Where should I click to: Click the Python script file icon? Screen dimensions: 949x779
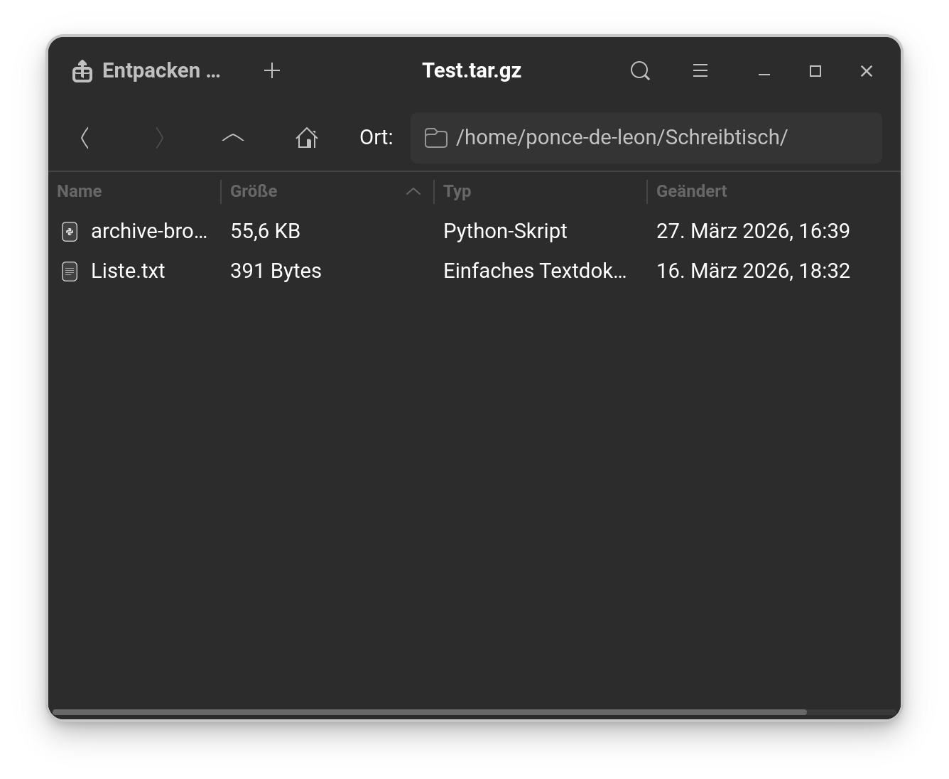[x=70, y=231]
